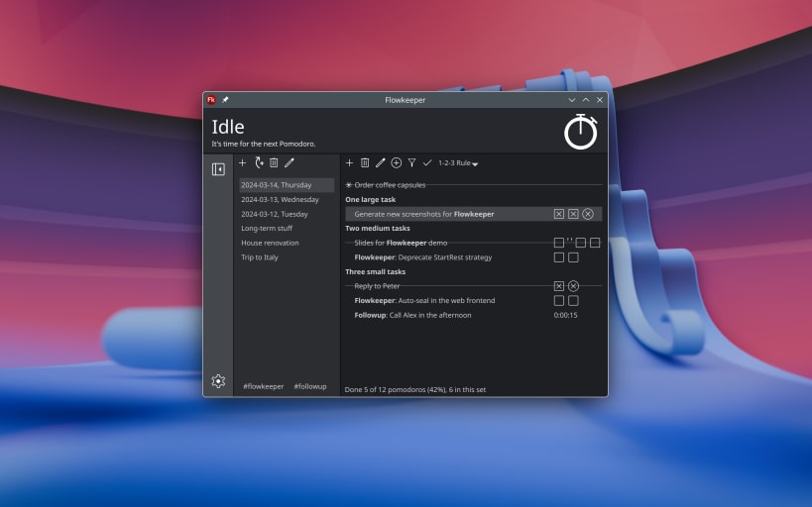Add a pomodoro with the circled plus icon
The height and width of the screenshot is (507, 812).
pos(397,163)
